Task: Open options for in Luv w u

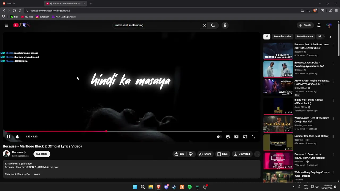Action: point(333,100)
